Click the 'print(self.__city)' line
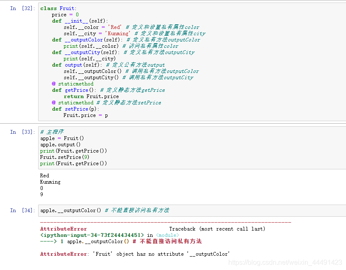 click(x=90, y=59)
